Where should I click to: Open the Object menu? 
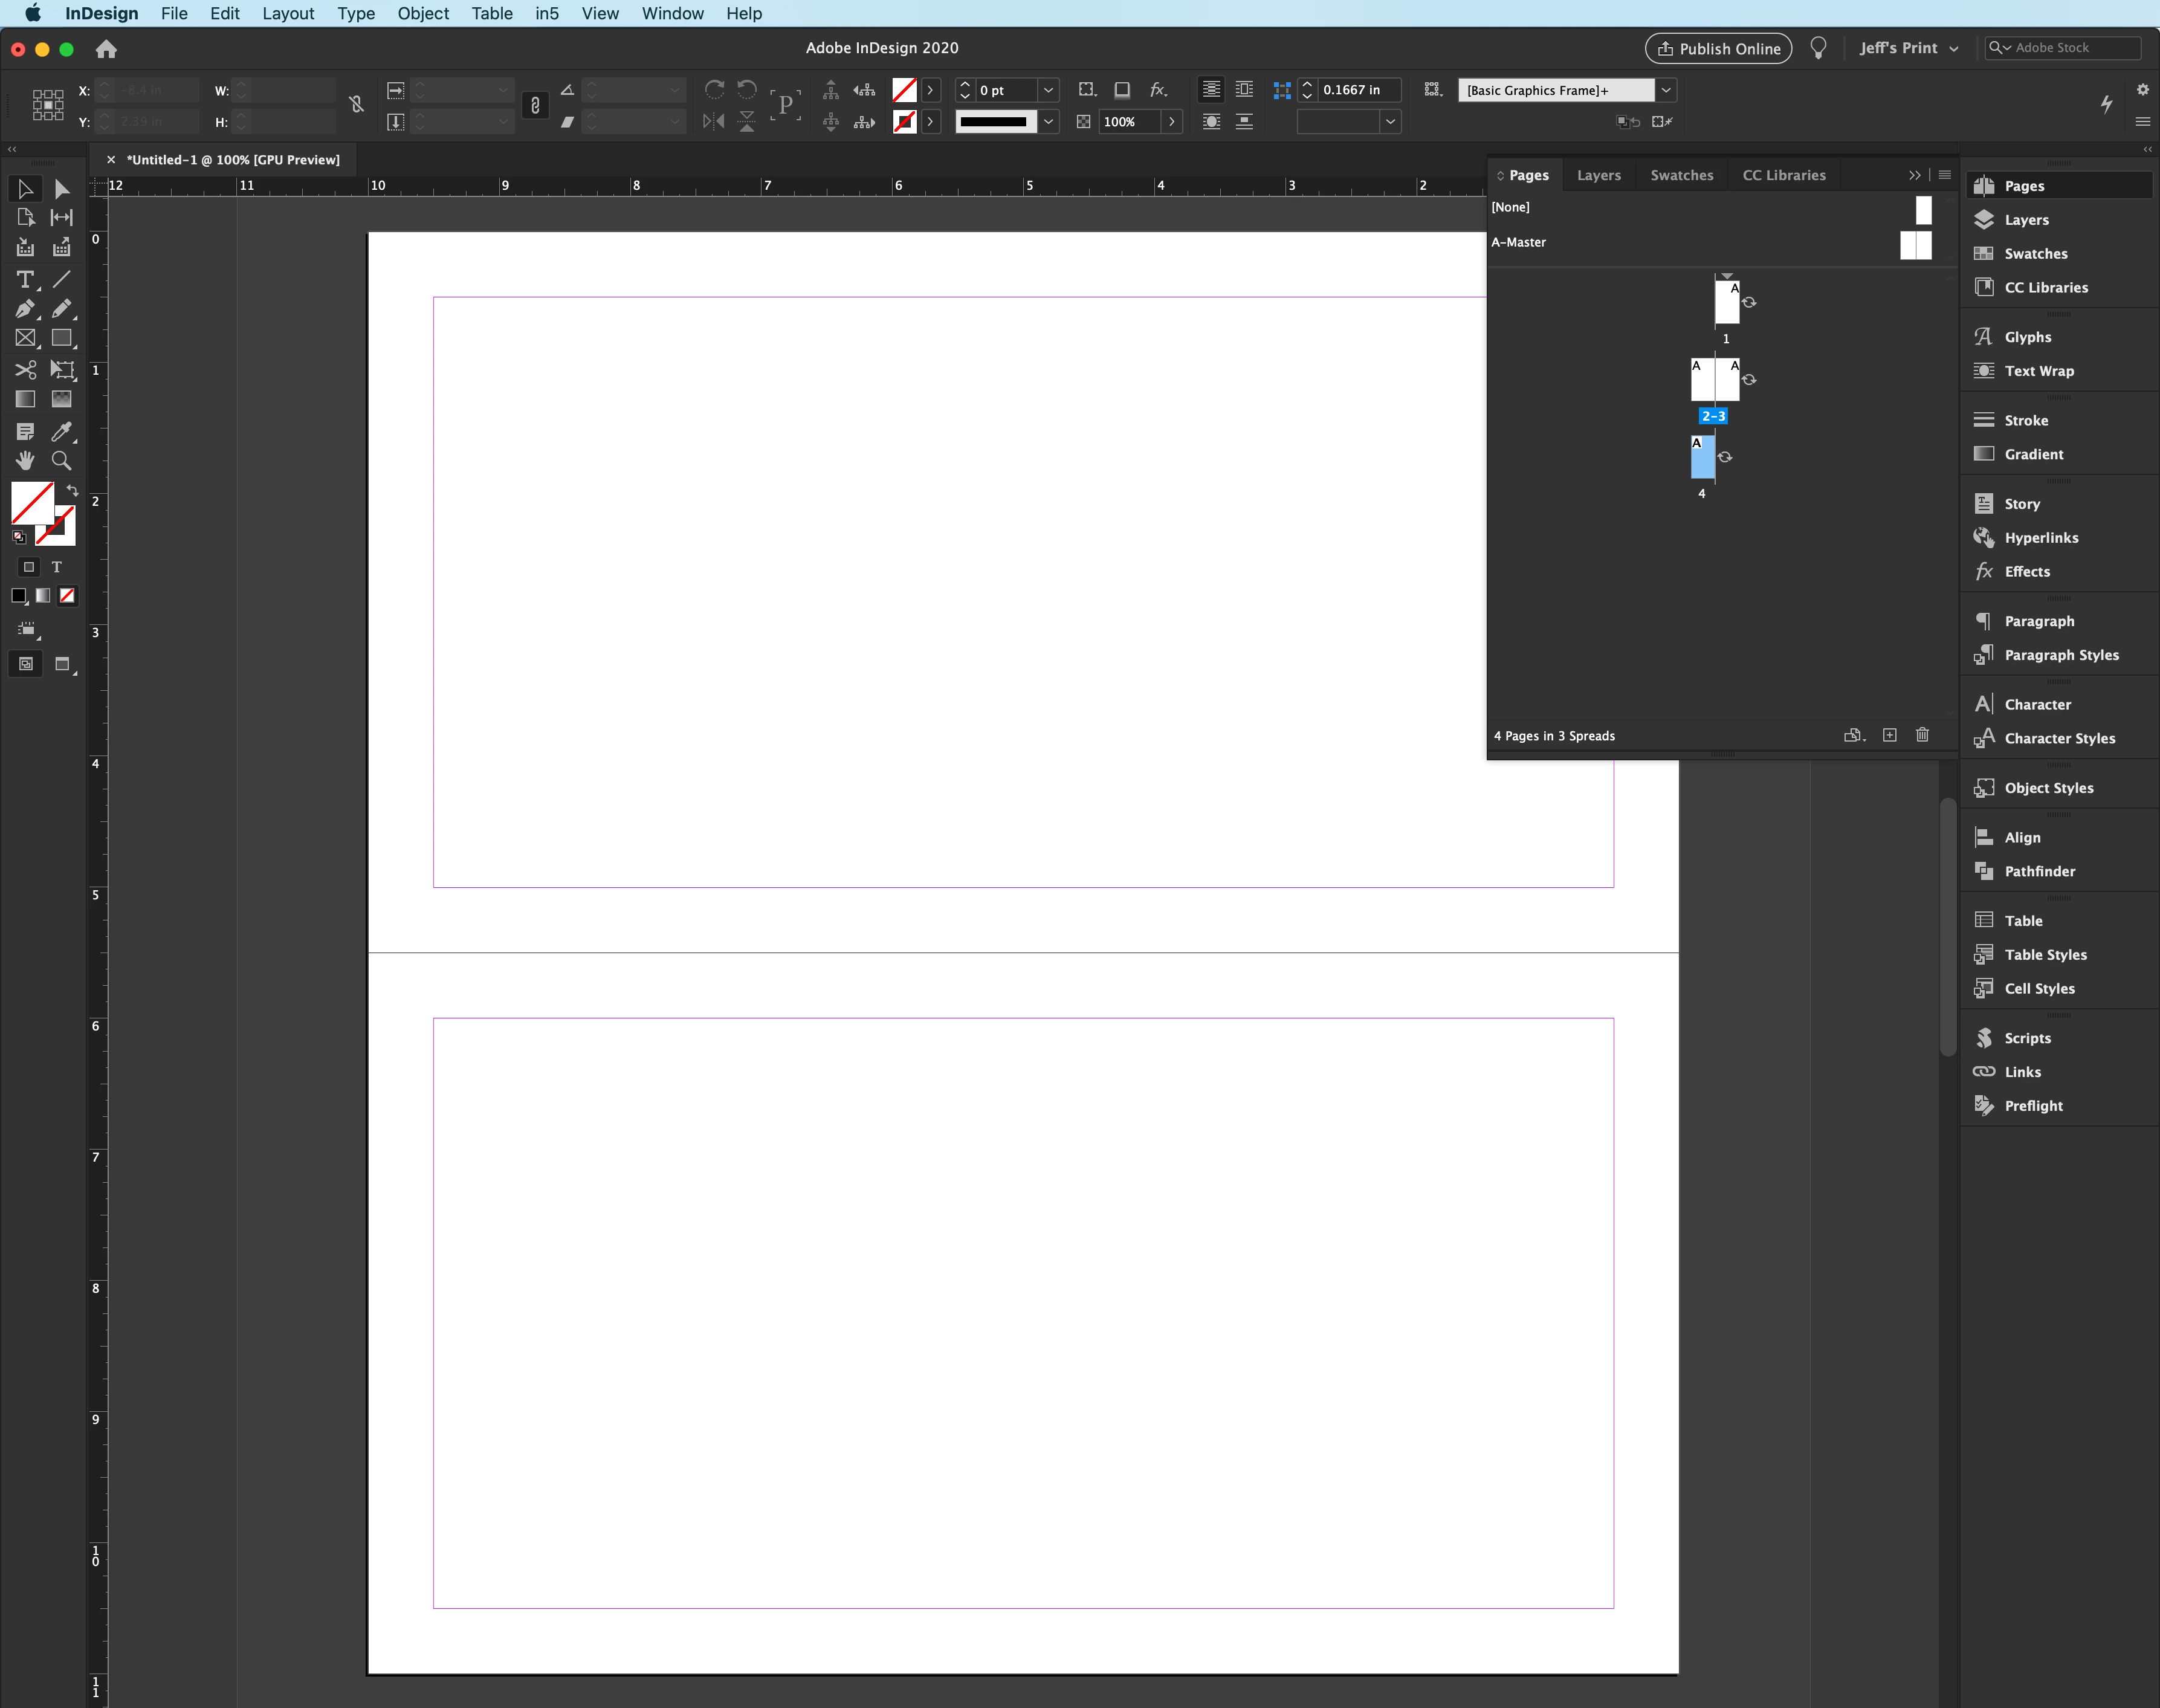click(422, 13)
